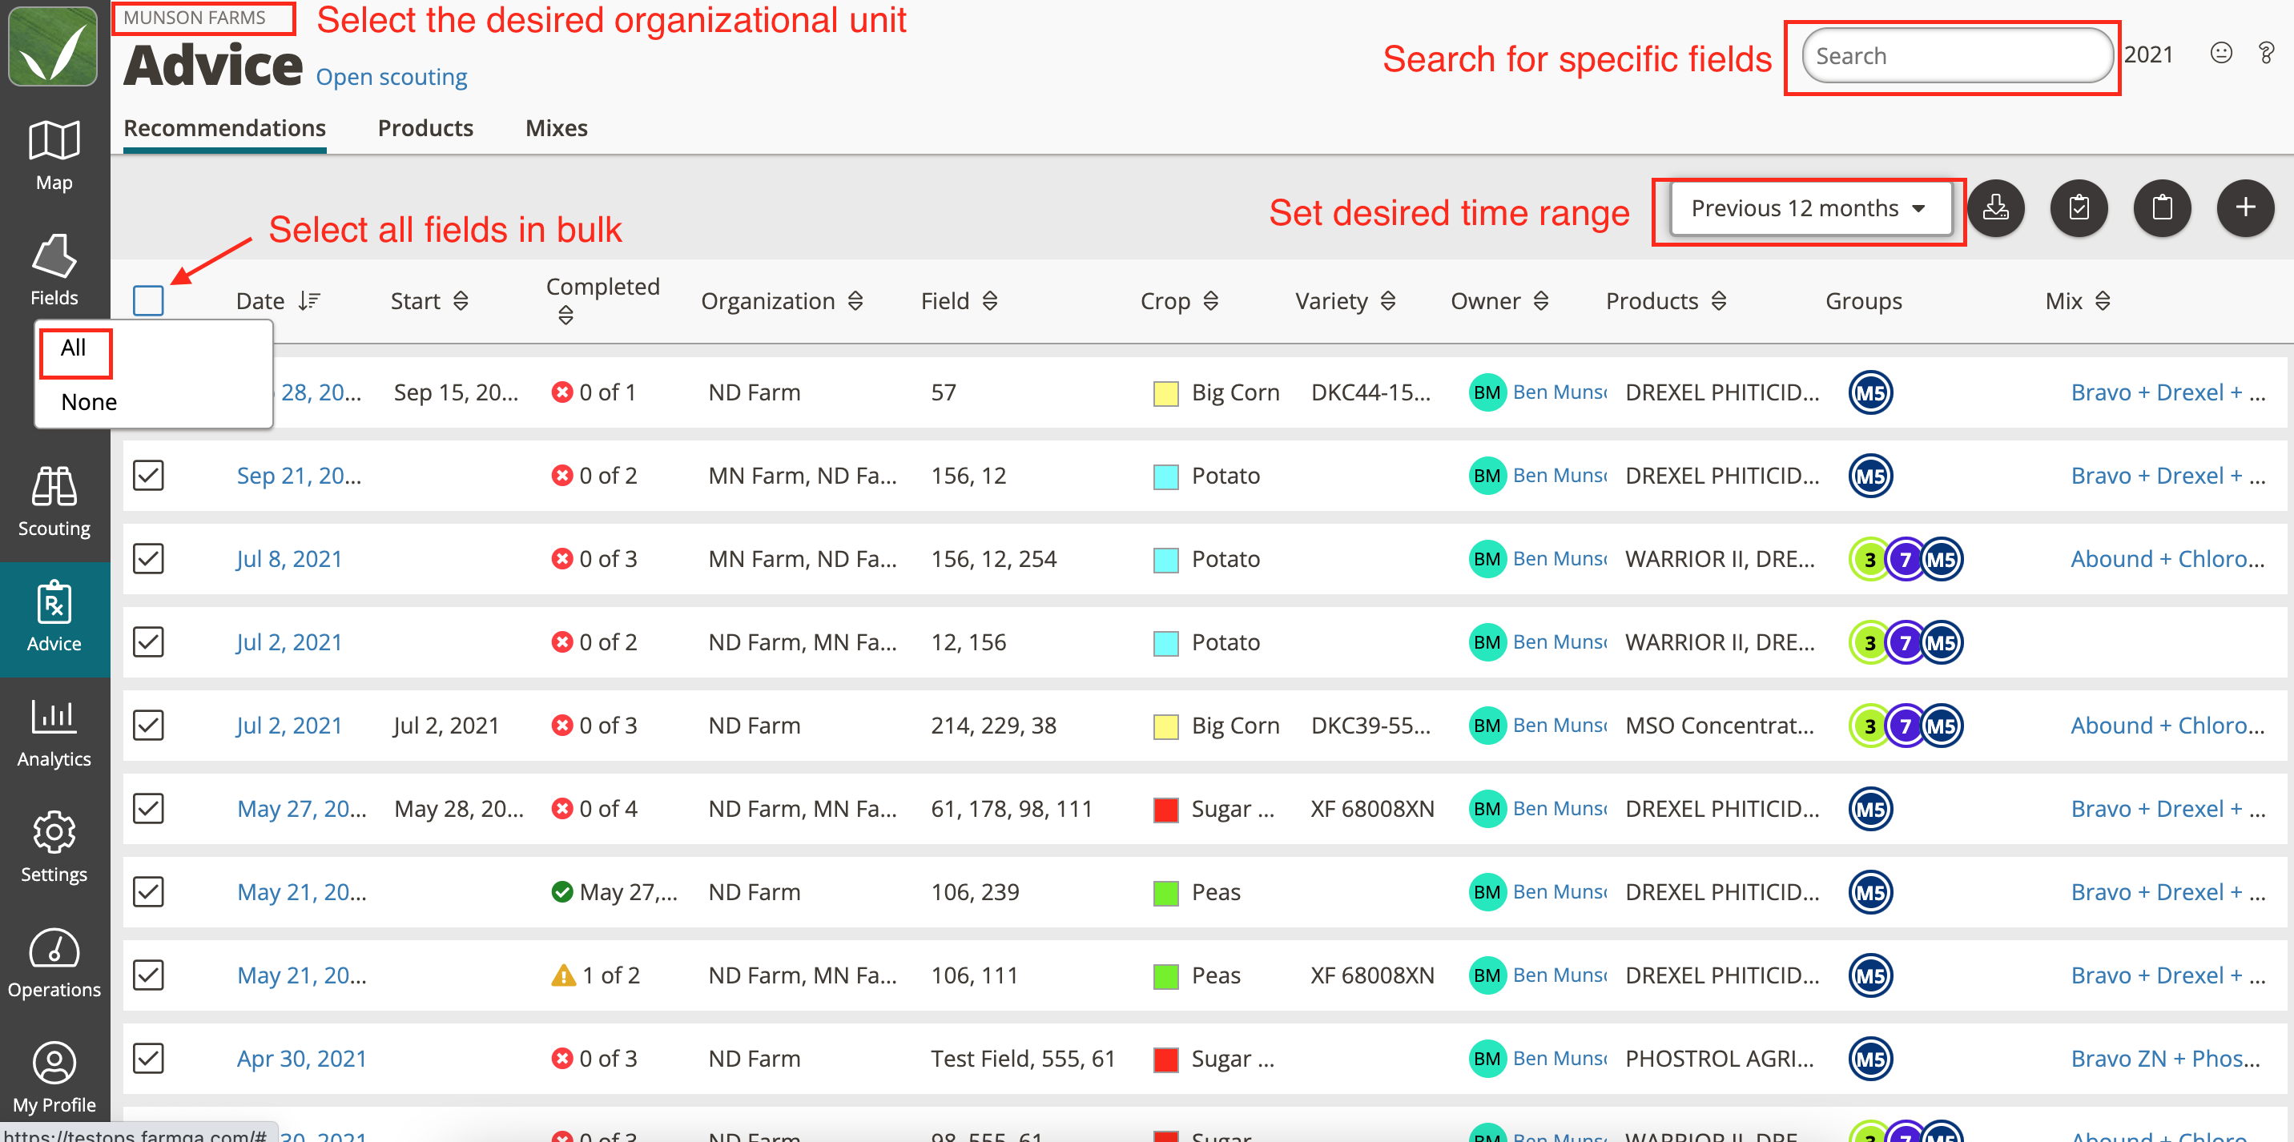Go to Operations in sidebar

[x=54, y=963]
